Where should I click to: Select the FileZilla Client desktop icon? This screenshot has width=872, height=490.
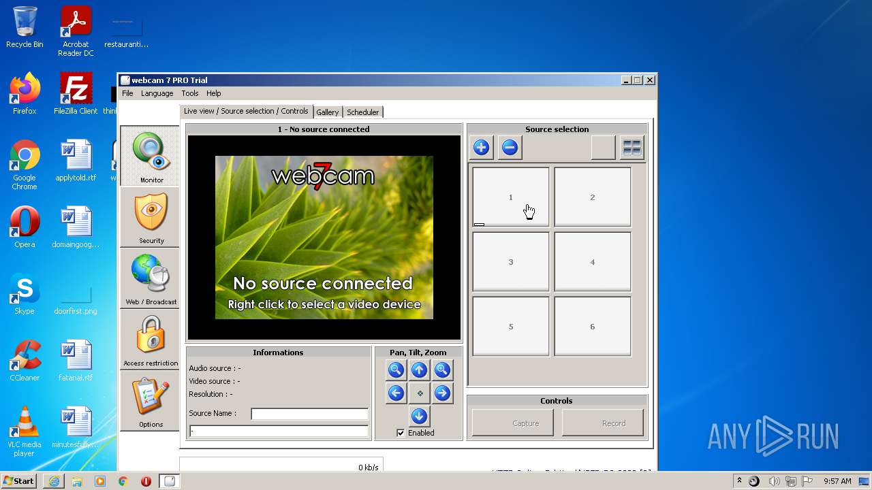[76, 94]
